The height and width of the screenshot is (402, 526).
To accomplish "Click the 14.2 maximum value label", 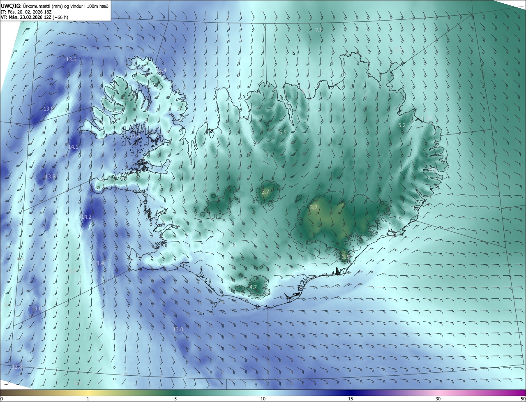I will pos(86,217).
